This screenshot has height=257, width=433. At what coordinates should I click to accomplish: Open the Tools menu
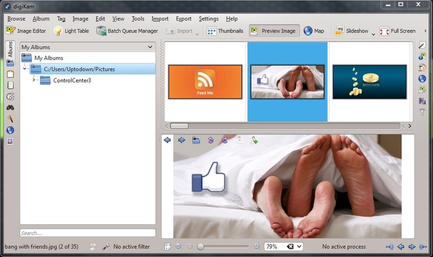tap(138, 19)
